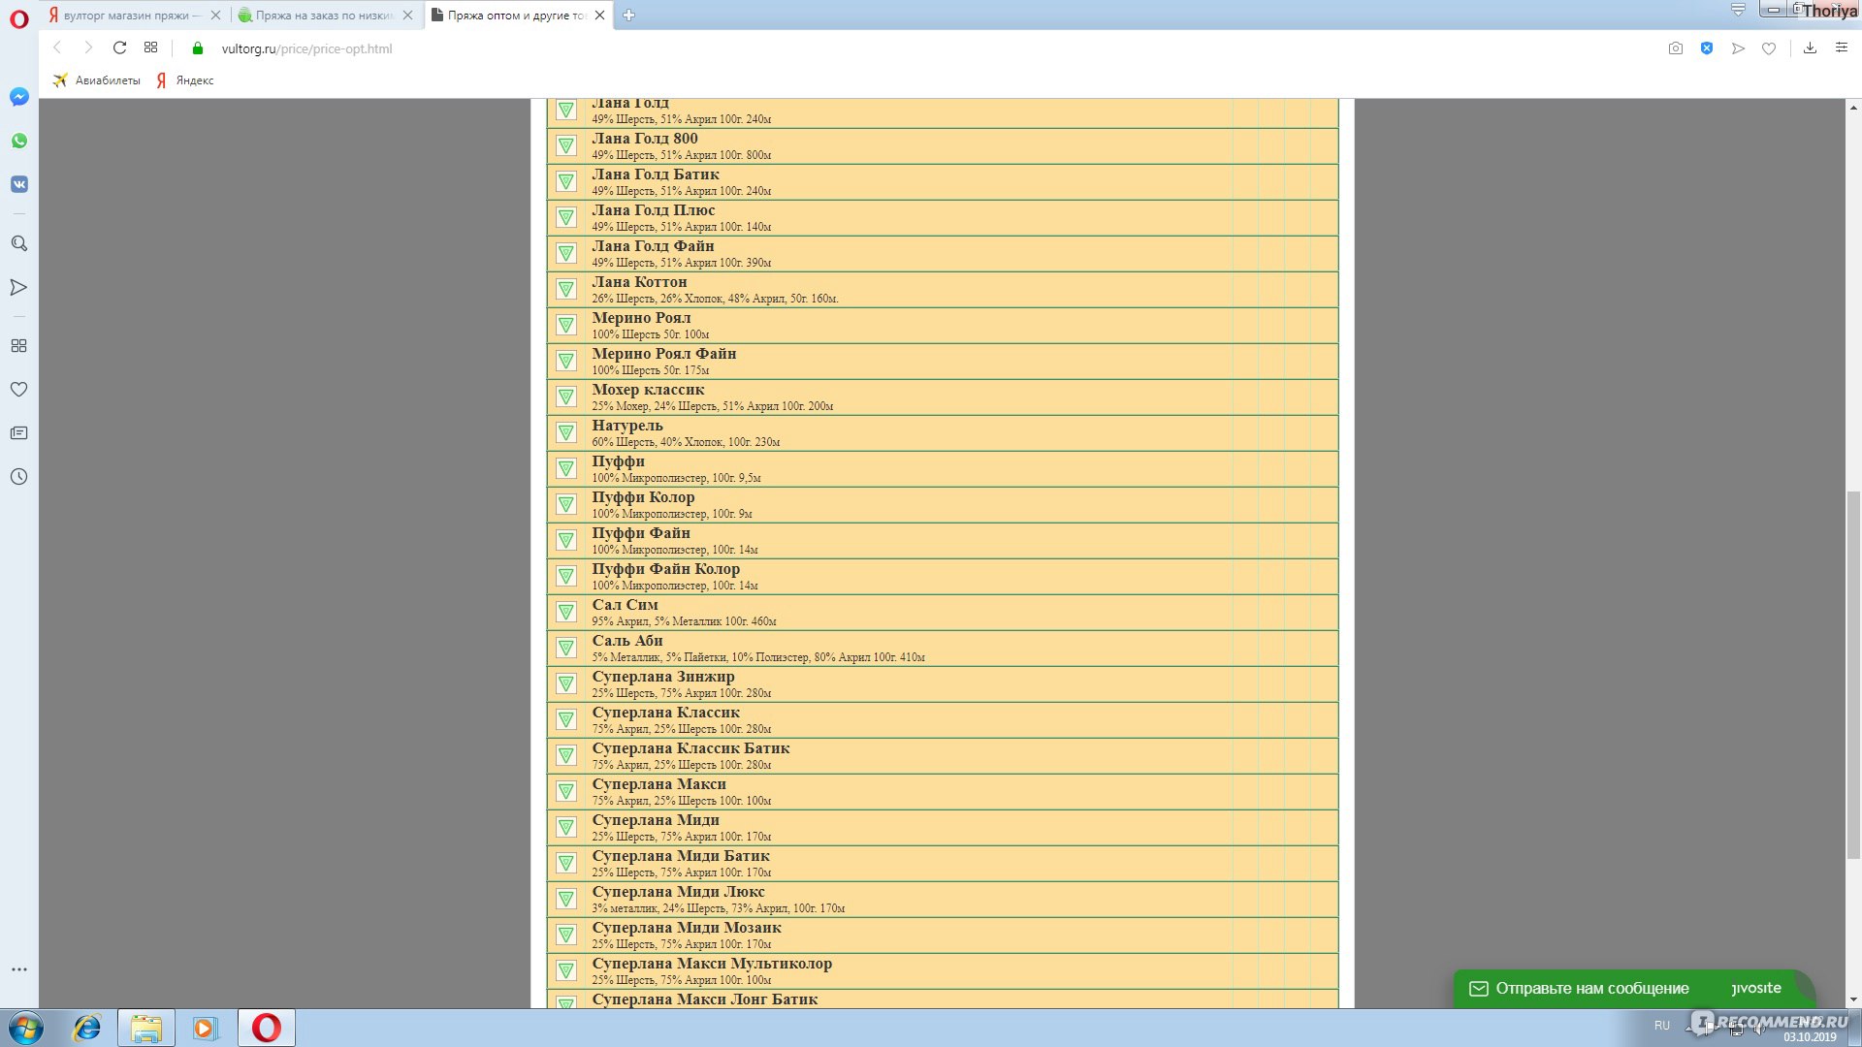This screenshot has width=1862, height=1047.
Task: Open the tabs menu at top right
Action: [1738, 10]
